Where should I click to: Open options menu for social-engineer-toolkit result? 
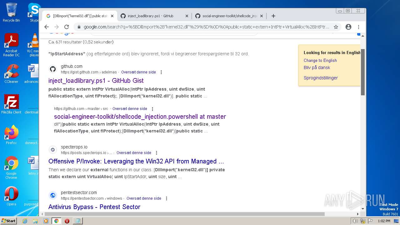(x=152, y=109)
